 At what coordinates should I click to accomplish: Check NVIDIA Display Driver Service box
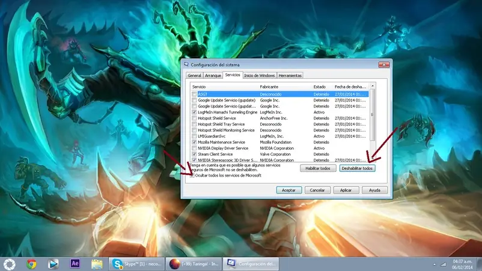pos(194,148)
